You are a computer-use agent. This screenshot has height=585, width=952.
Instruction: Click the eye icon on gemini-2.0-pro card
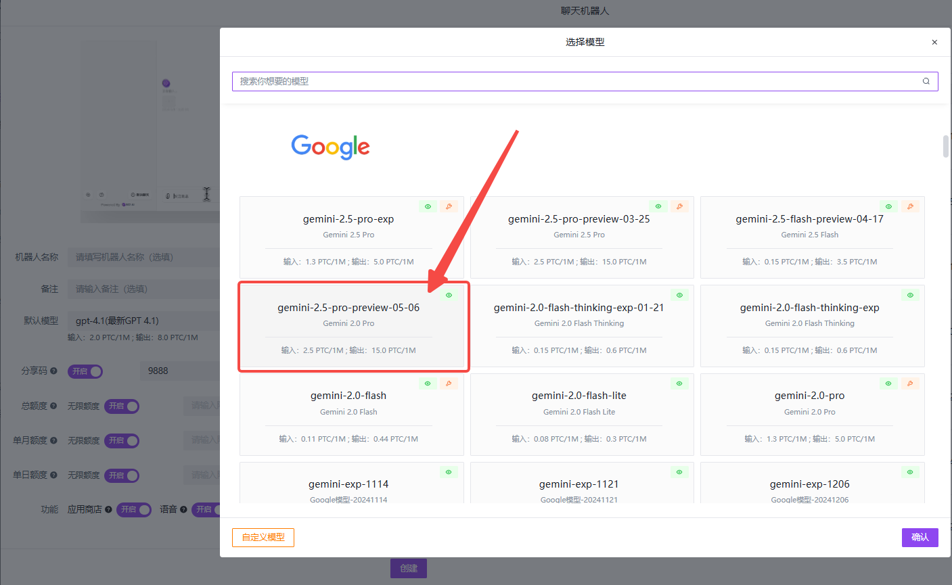tap(889, 383)
